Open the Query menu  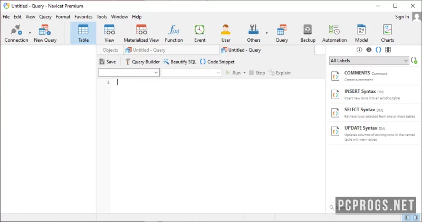[x=45, y=17]
